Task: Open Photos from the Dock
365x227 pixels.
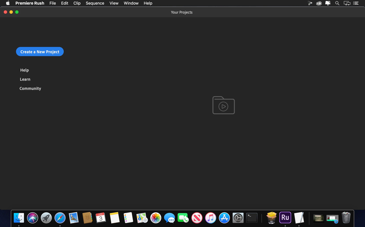Action: click(156, 218)
